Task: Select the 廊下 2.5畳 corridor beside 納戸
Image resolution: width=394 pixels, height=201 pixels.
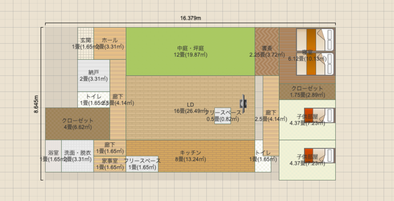Action: [118, 100]
